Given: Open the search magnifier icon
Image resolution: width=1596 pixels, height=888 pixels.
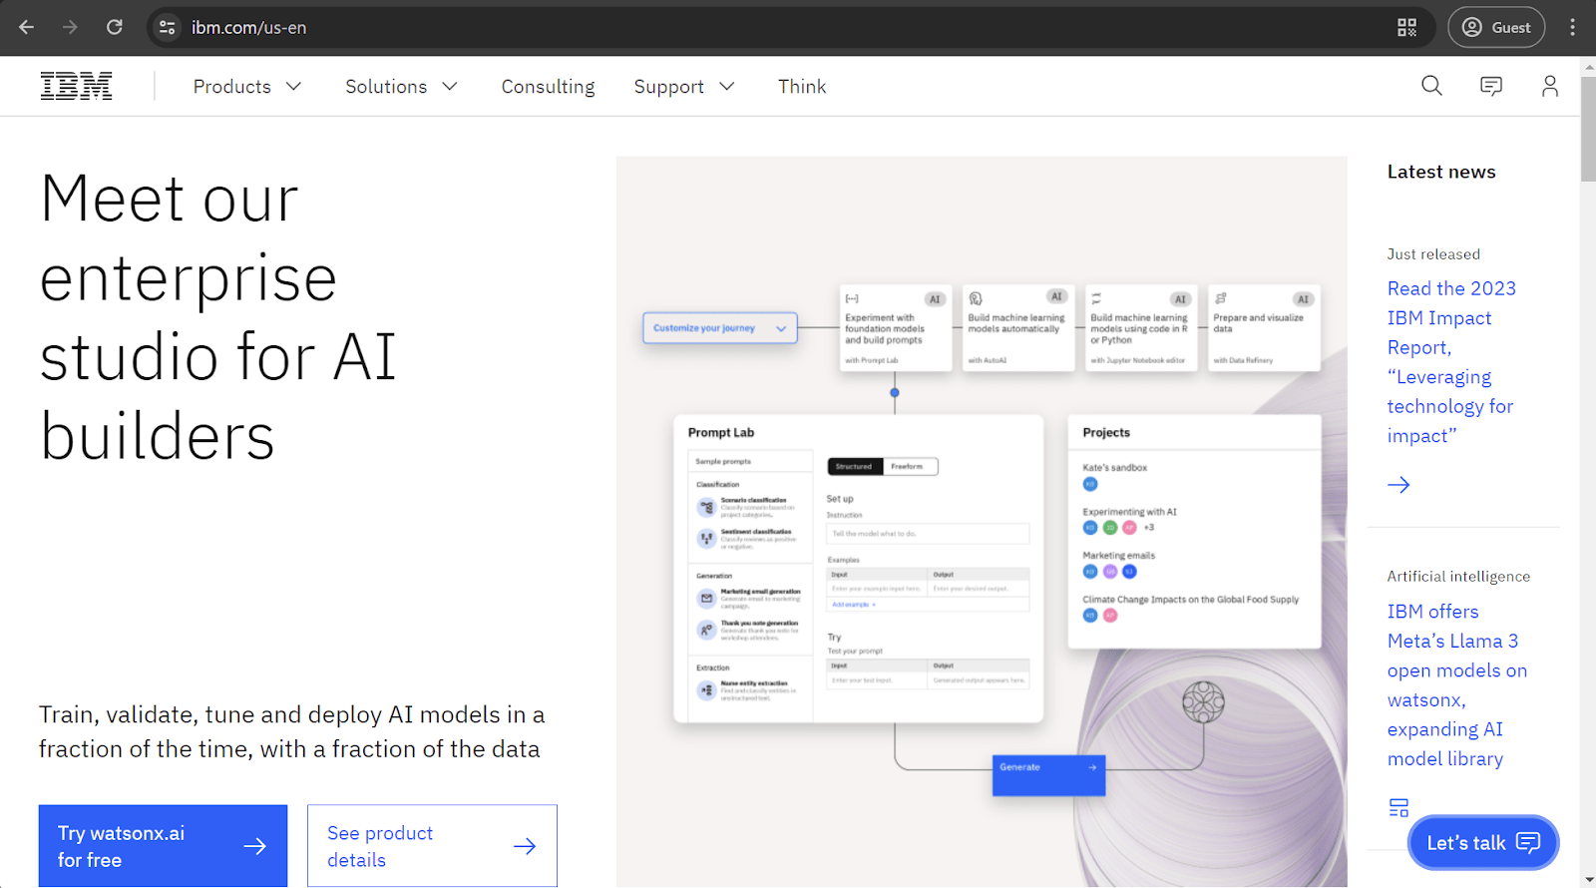Looking at the screenshot, I should click(x=1431, y=86).
